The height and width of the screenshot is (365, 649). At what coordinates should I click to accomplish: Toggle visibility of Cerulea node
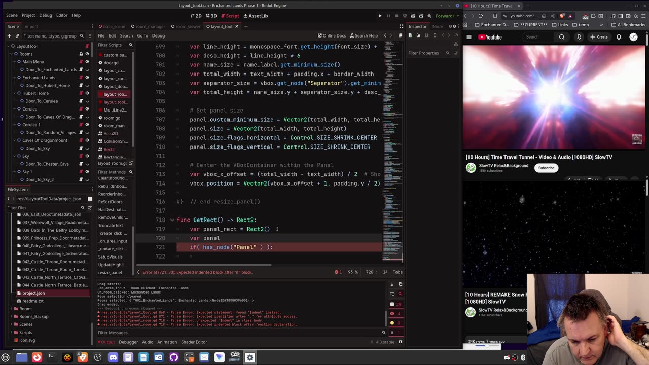(87, 109)
